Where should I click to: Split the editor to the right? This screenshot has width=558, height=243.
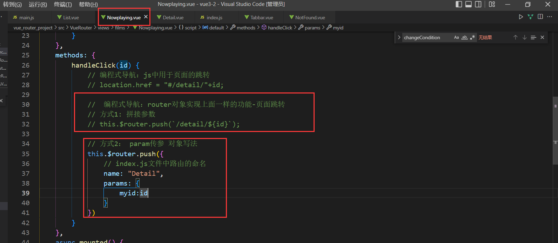pos(540,17)
